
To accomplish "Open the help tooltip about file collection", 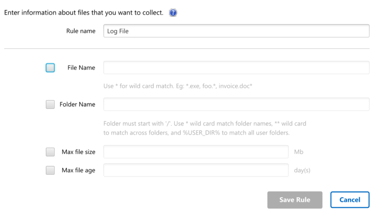I will (173, 12).
